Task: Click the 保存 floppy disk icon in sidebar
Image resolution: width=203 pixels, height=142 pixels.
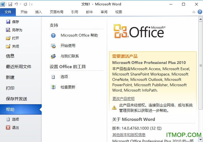Action: pyautogui.click(x=8, y=22)
